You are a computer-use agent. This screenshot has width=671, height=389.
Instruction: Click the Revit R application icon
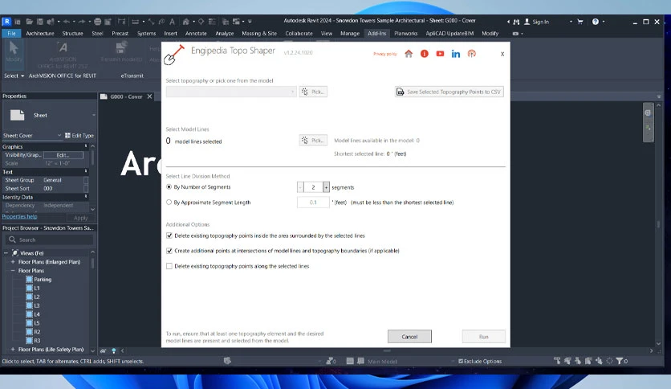pos(7,22)
